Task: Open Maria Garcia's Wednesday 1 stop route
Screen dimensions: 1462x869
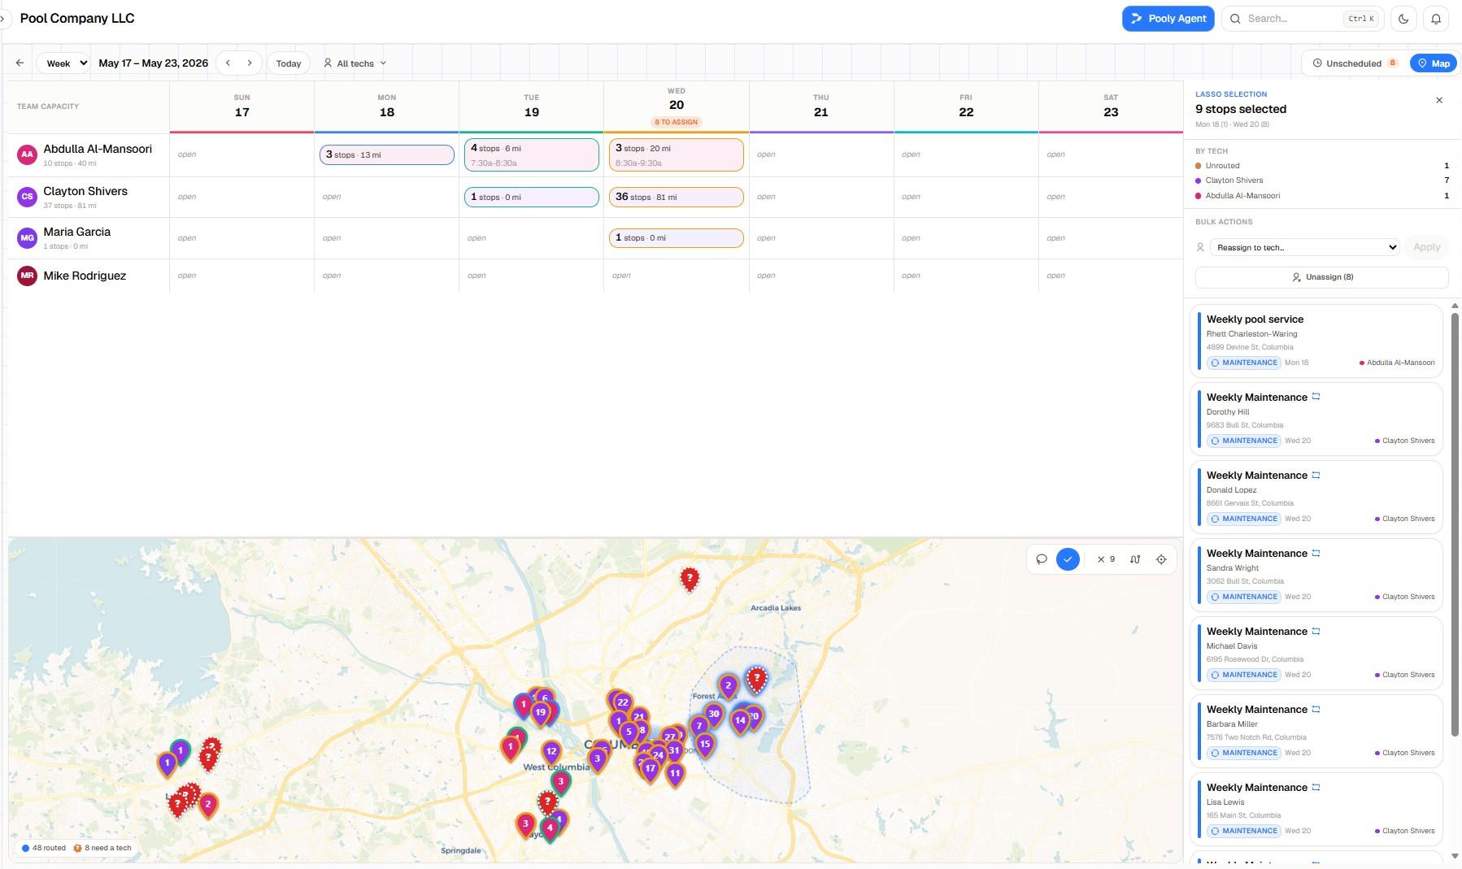Action: (676, 237)
